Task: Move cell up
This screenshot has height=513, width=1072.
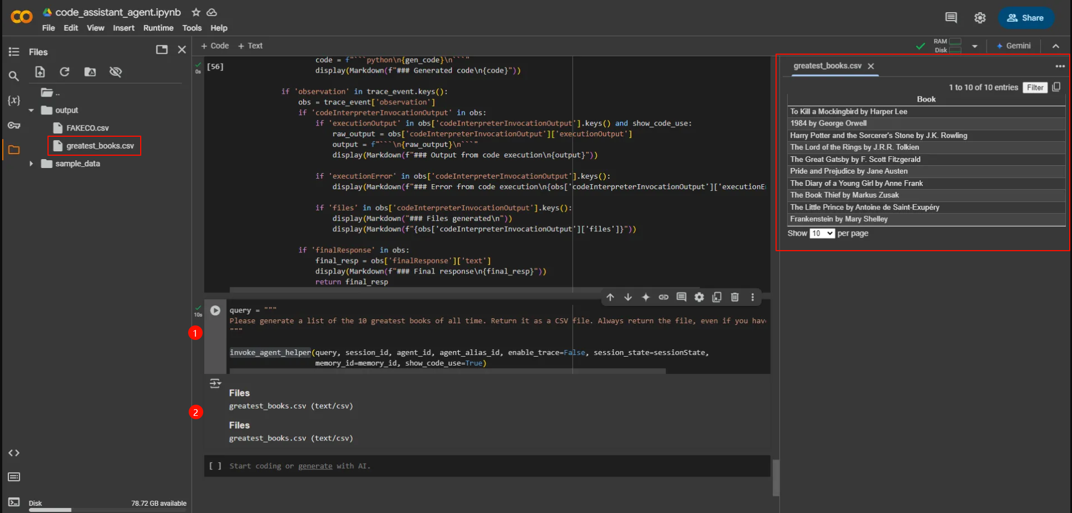Action: pyautogui.click(x=610, y=297)
